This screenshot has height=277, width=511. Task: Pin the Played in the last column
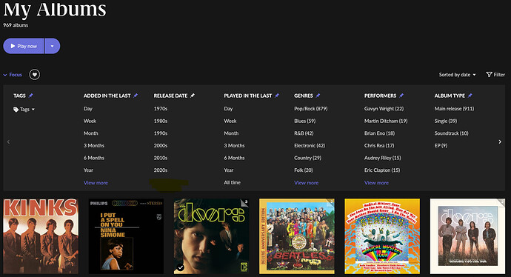tap(277, 96)
